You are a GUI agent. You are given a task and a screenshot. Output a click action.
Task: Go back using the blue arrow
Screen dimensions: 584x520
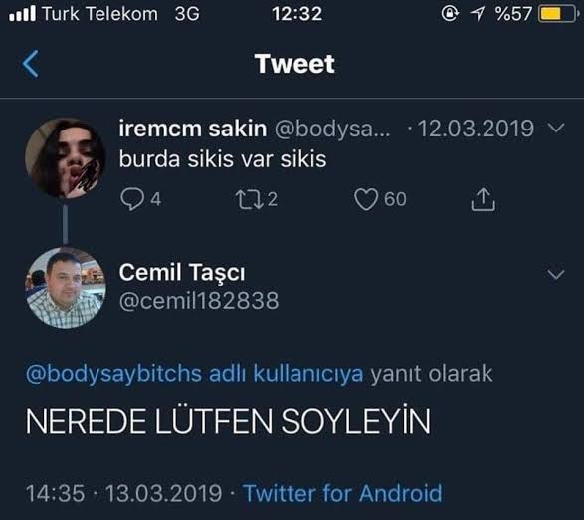pyautogui.click(x=30, y=64)
